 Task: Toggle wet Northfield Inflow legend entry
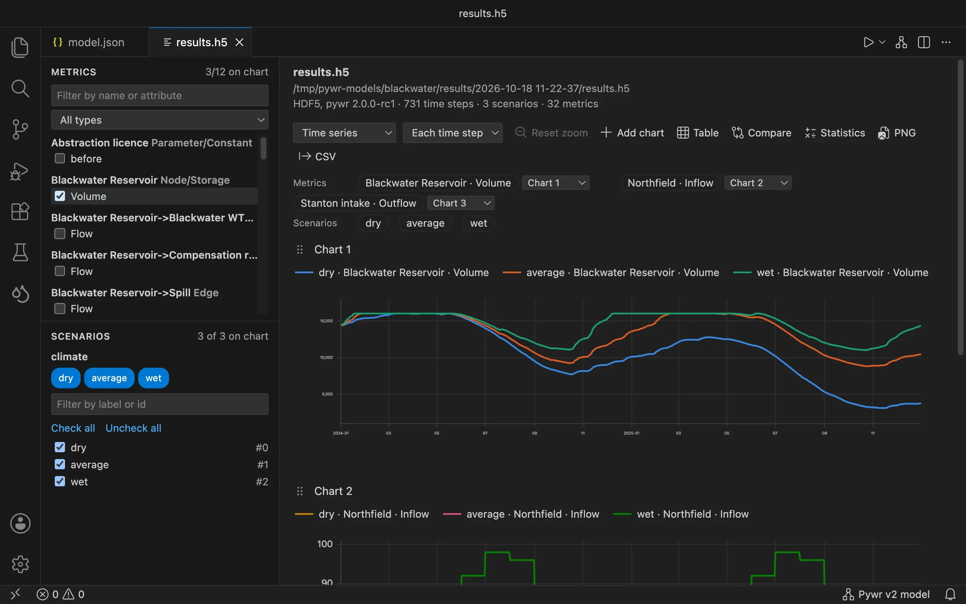[680, 514]
